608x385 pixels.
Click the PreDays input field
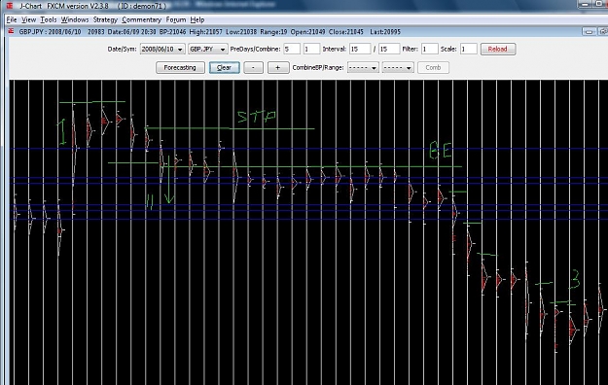coord(292,50)
